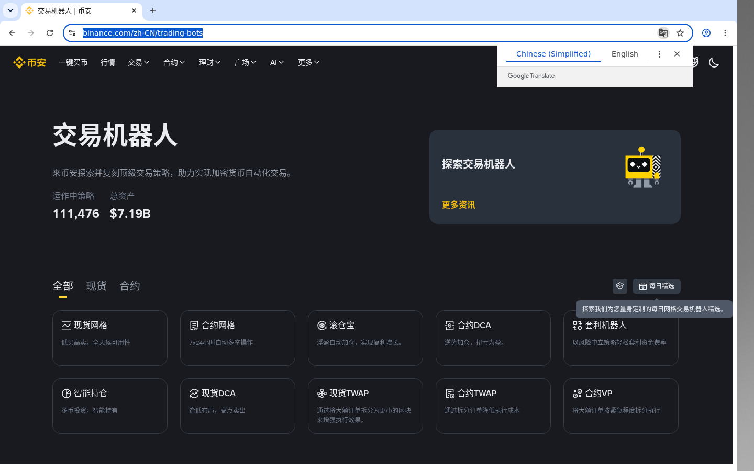Viewport: 754px width, 471px height.
Task: Click the tutorial graduation cap icon
Action: coord(620,286)
